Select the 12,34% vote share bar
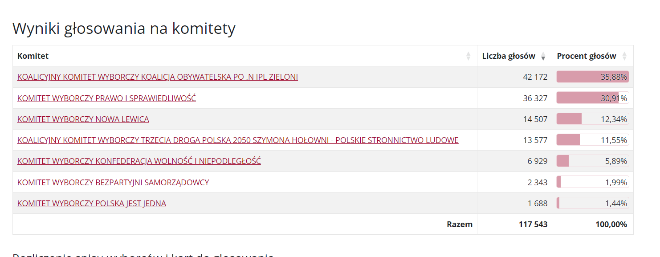Screen dimensions: 660x257 (x=592, y=119)
